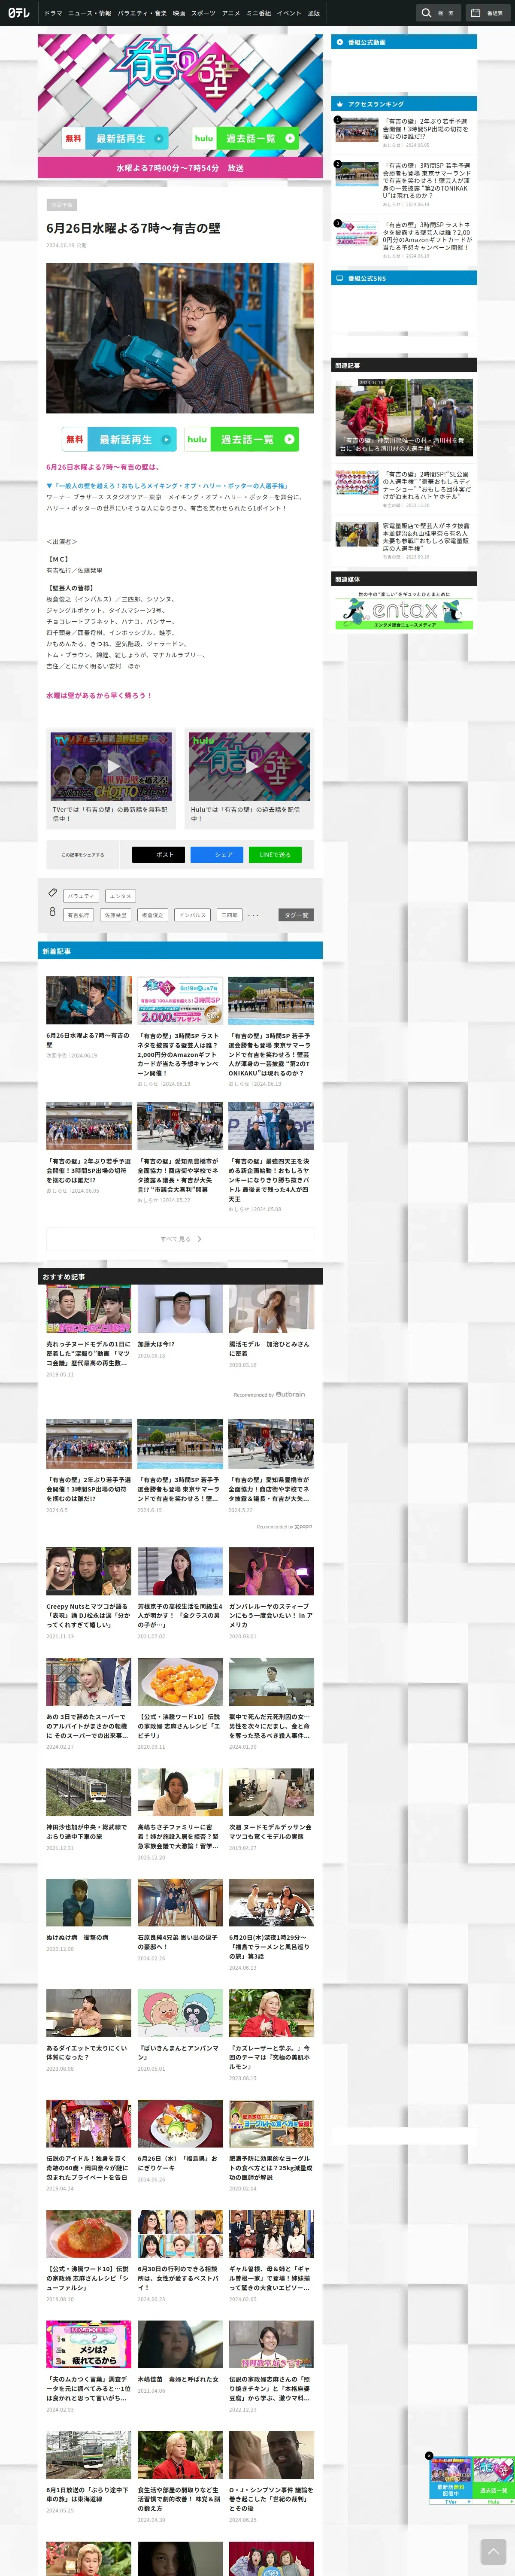The width and height of the screenshot is (515, 2576).
Task: Click 最新話再生 button below the article photo
Action: click(118, 439)
